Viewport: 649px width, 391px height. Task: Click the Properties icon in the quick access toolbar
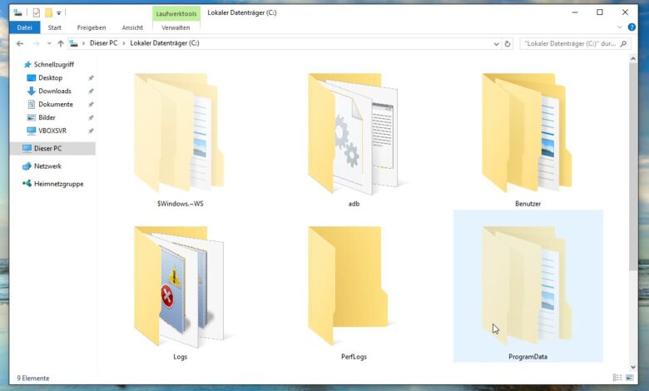pos(36,12)
